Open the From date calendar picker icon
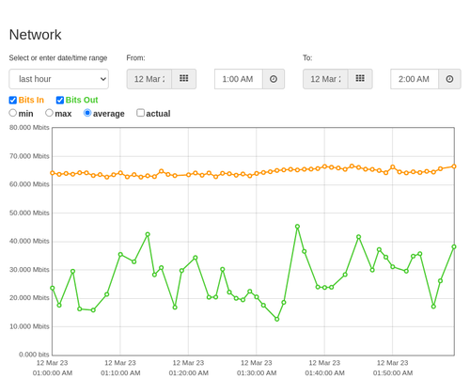This screenshot has height=379, width=470. click(x=183, y=79)
